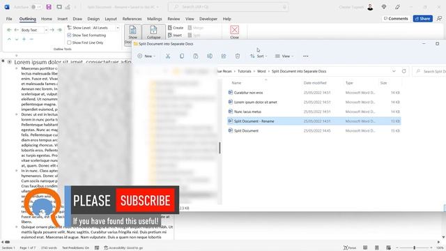The height and width of the screenshot is (251, 446).
Task: Click the Word search box
Action: tap(228, 7)
